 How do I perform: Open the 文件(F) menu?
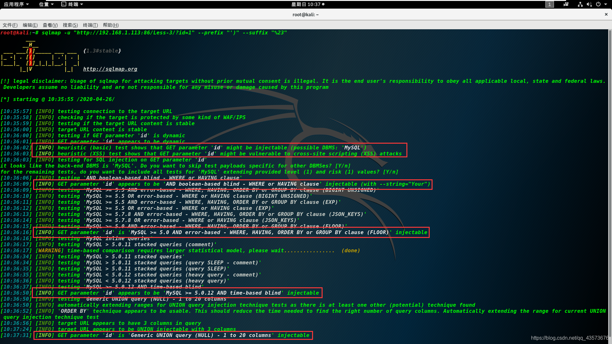click(x=10, y=25)
